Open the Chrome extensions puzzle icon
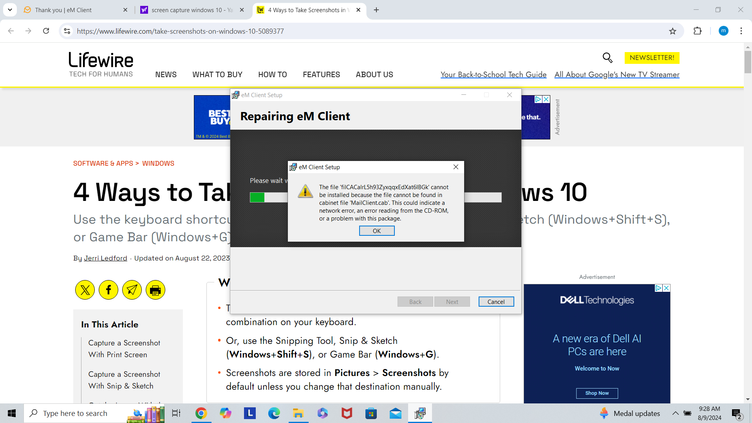The image size is (752, 423). tap(698, 31)
